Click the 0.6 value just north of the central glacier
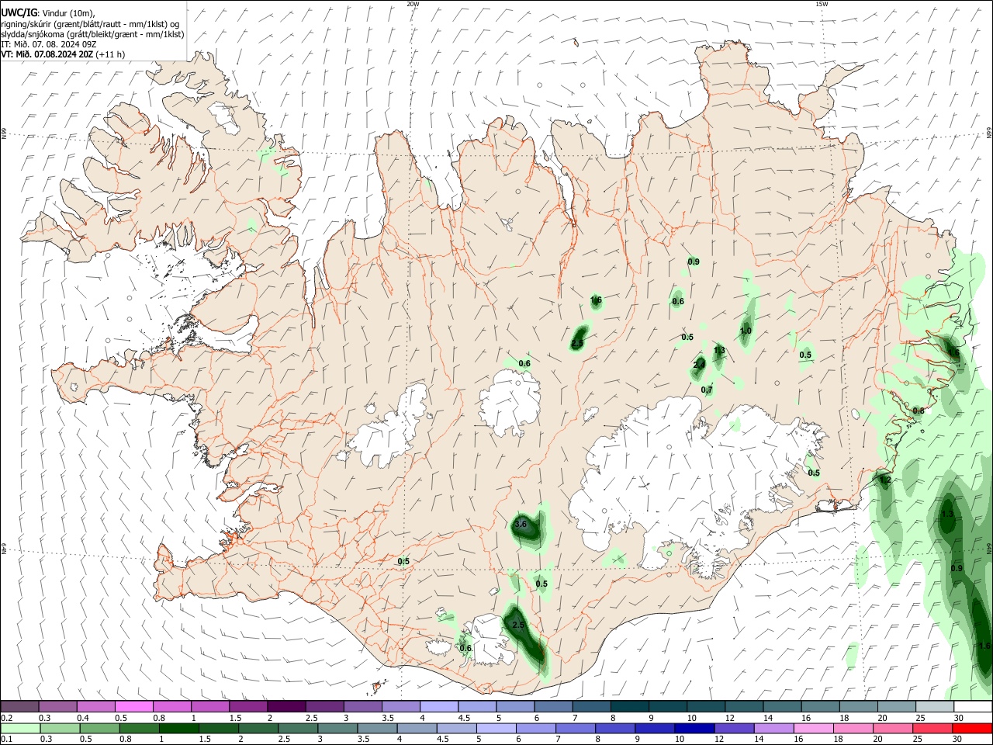This screenshot has width=993, height=745. (524, 363)
